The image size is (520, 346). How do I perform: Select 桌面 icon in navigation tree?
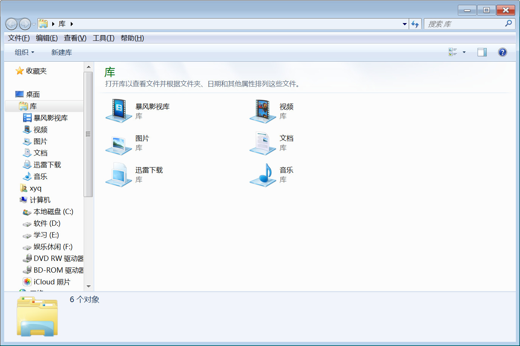[x=19, y=94]
